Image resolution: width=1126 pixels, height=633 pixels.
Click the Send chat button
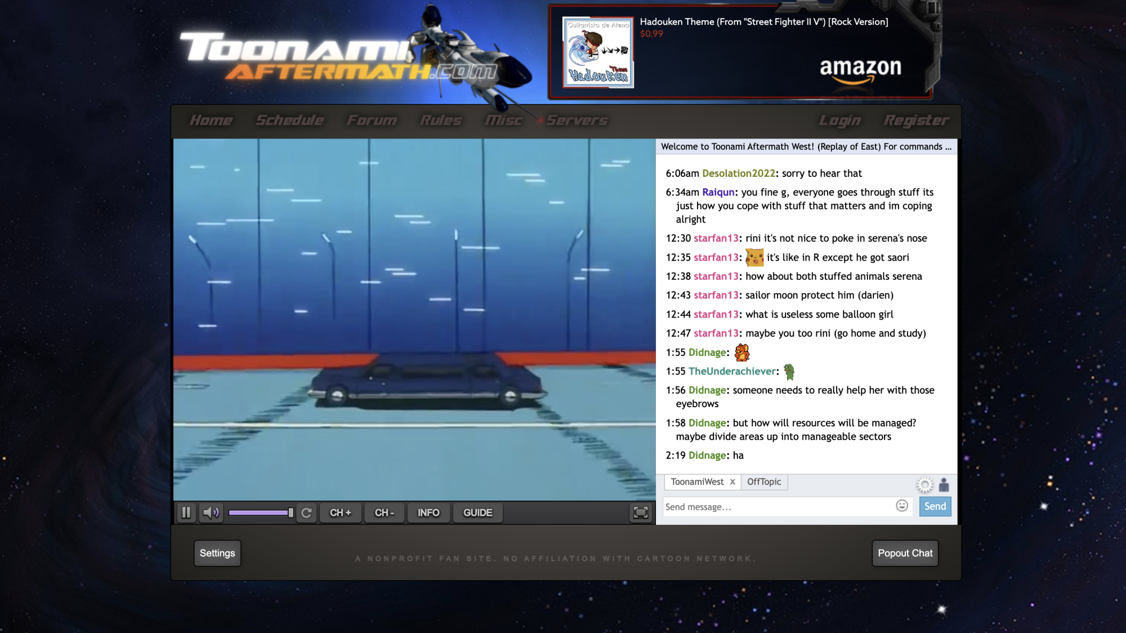935,506
